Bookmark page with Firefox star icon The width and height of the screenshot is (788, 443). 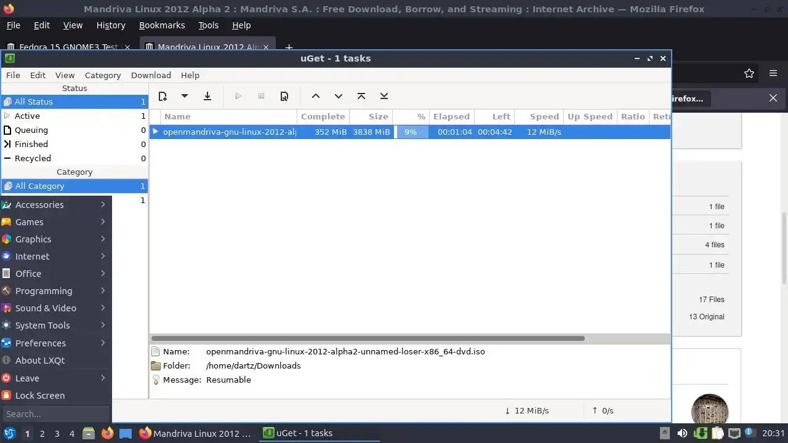point(749,73)
